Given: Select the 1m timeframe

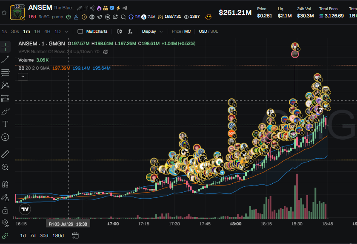Looking at the screenshot, I should click(26, 31).
